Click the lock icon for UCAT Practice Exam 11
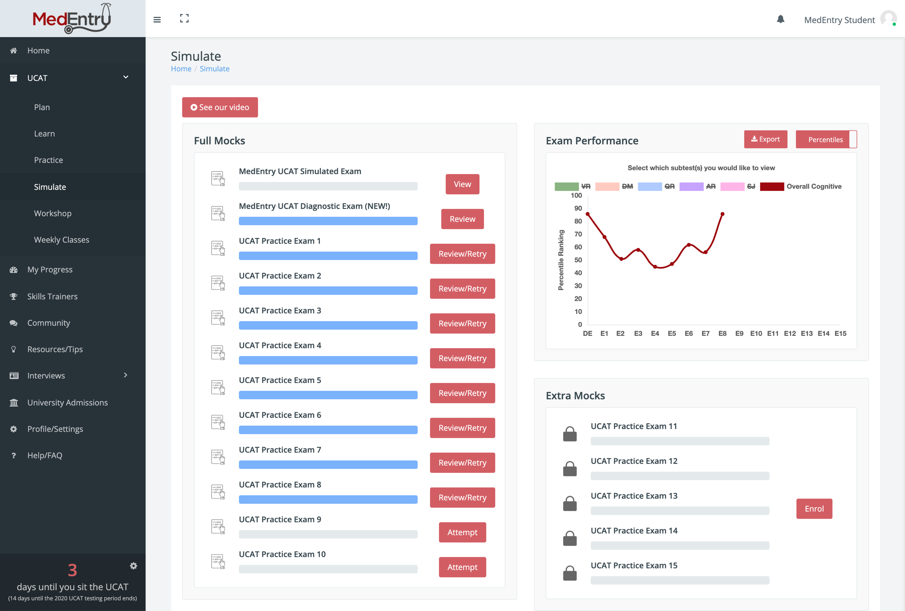This screenshot has height=611, width=905. pos(570,433)
